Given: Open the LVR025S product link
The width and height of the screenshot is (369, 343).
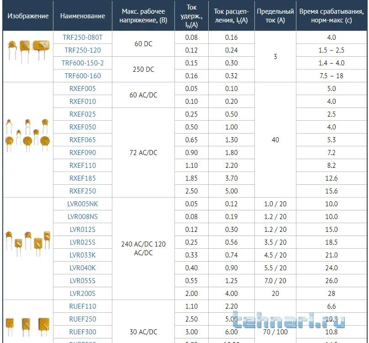Looking at the screenshot, I should coord(83,242).
